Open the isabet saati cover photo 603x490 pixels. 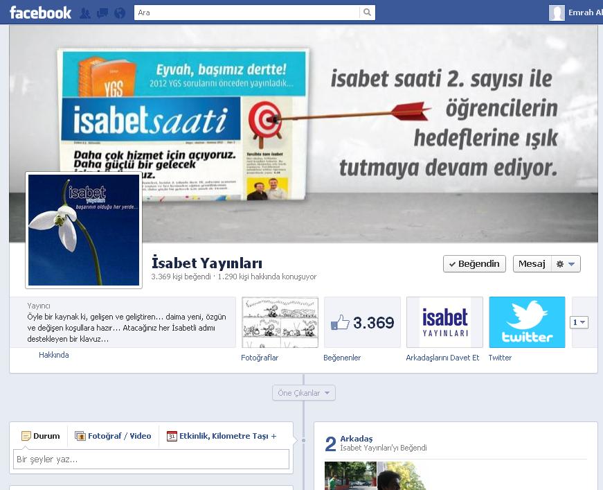[303, 134]
